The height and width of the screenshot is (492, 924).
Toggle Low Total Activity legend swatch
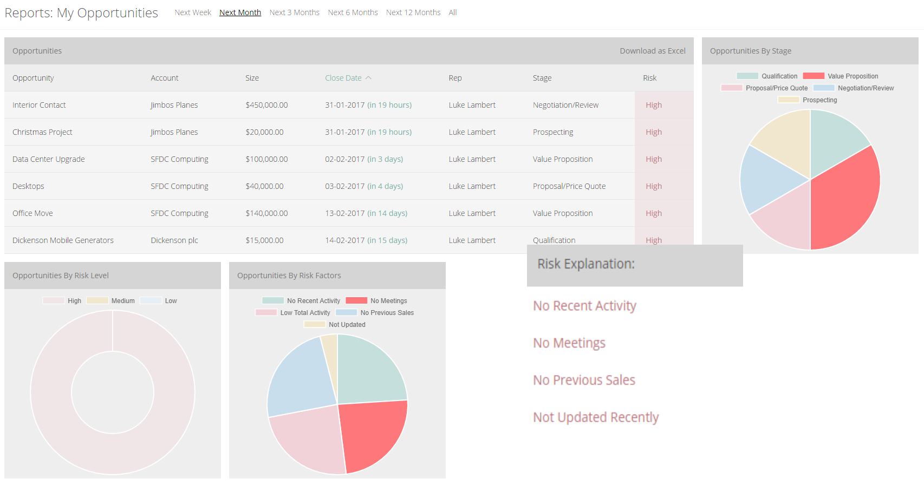266,312
